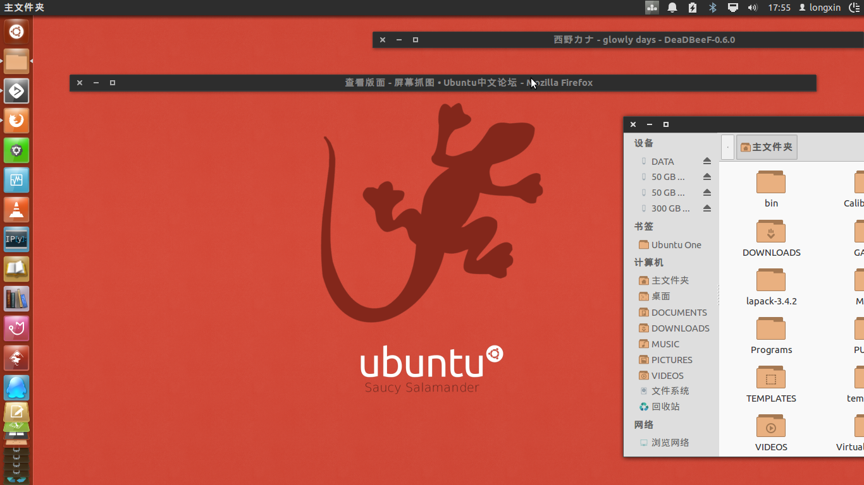This screenshot has height=485, width=864.
Task: Select the Programs folder
Action: click(771, 335)
